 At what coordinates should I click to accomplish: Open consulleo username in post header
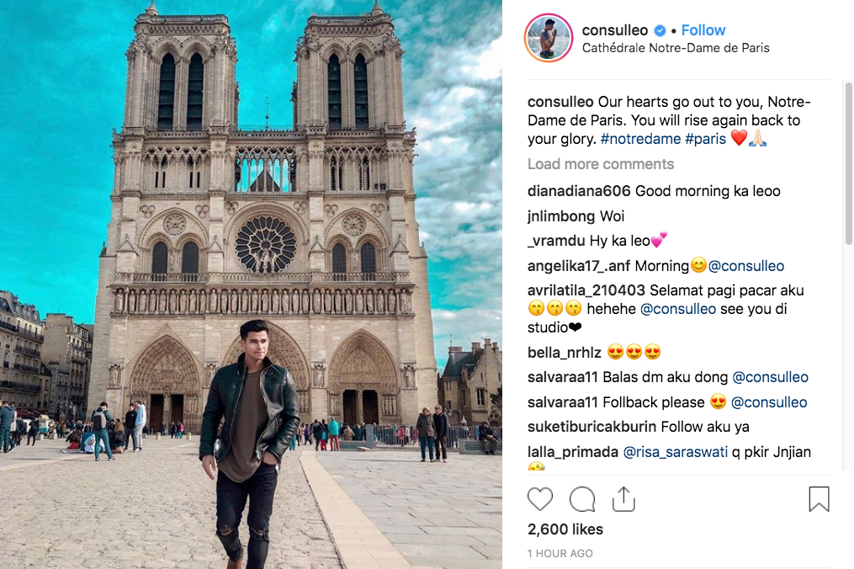tap(615, 30)
